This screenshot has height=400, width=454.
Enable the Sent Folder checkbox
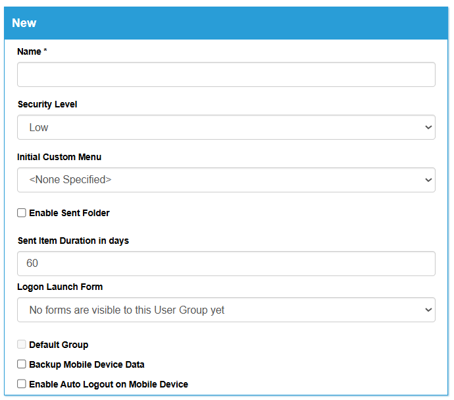tap(22, 213)
